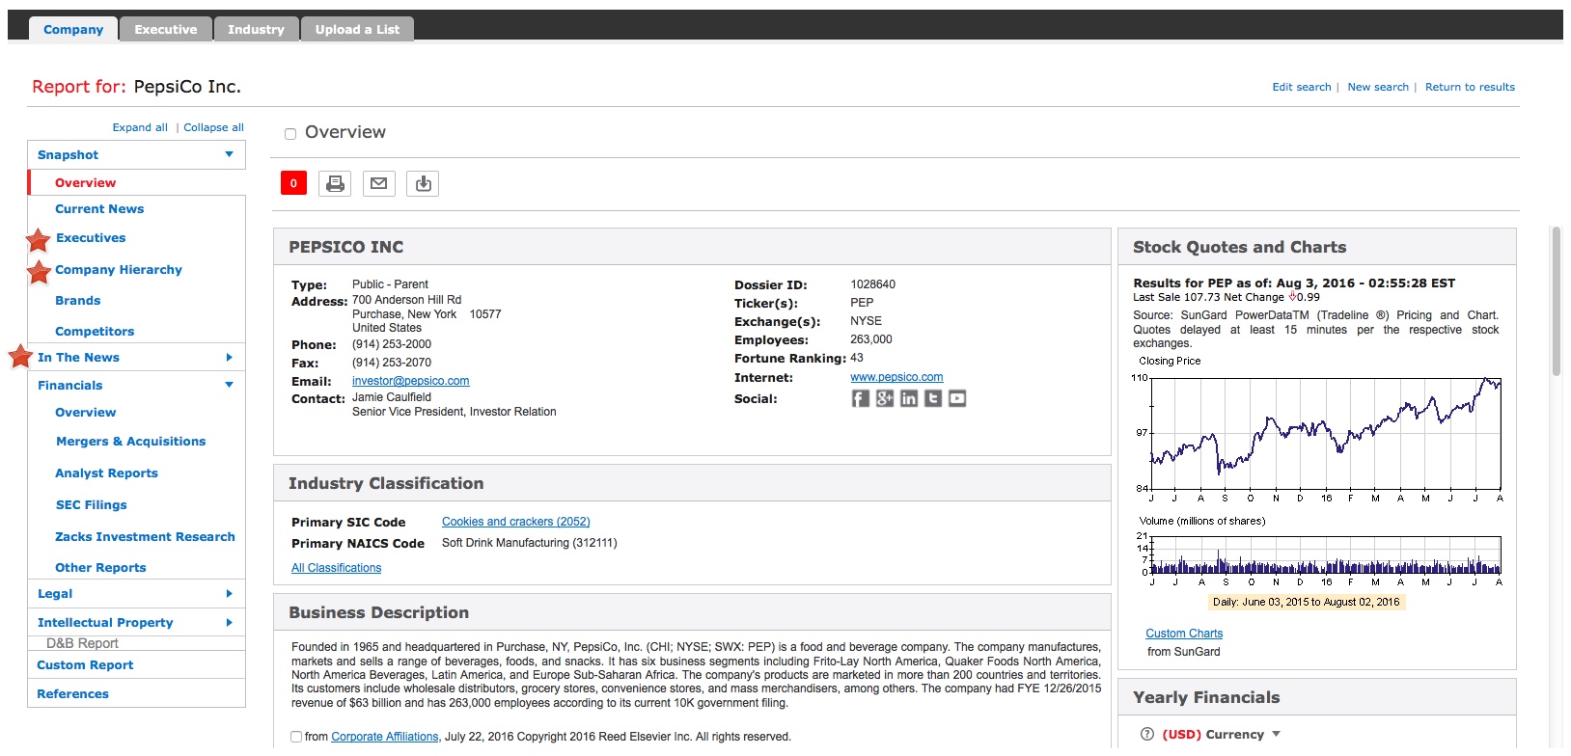Click the volume bar chart
Screen dimensions: 1571x756
[1325, 554]
